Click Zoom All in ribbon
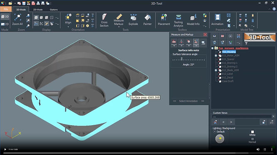Screen dimensions: 277x155 coord(17,20)
